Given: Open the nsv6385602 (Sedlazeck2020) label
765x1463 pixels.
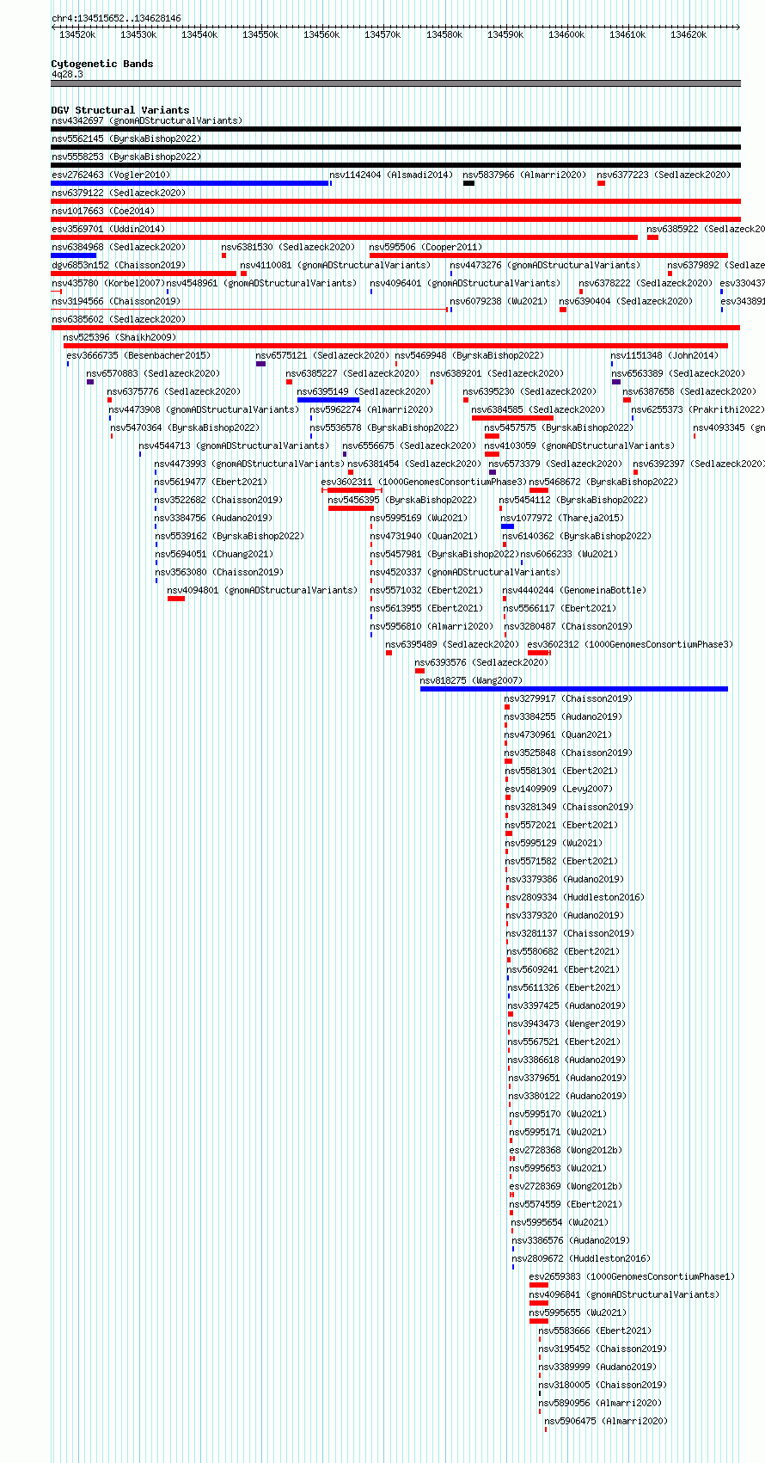Looking at the screenshot, I should pyautogui.click(x=118, y=319).
